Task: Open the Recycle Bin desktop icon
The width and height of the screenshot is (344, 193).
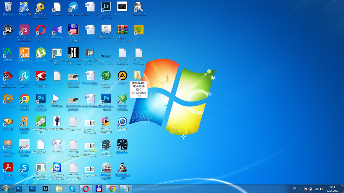Action: tap(8, 7)
